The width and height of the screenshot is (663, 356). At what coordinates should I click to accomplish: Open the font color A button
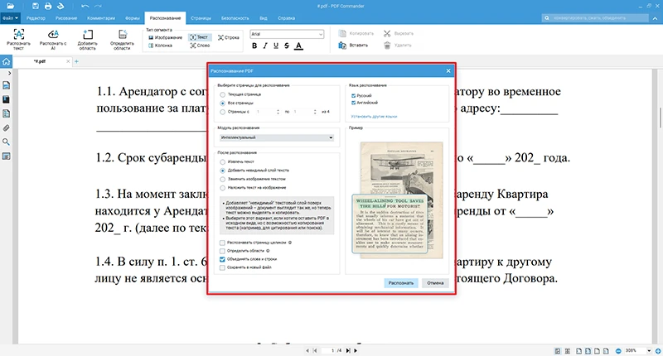(298, 46)
